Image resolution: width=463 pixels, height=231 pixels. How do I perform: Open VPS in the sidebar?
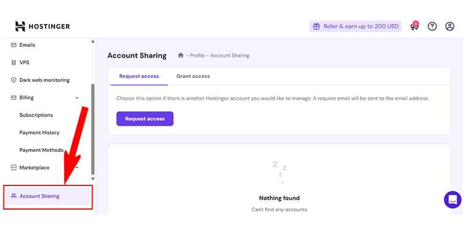coord(24,62)
